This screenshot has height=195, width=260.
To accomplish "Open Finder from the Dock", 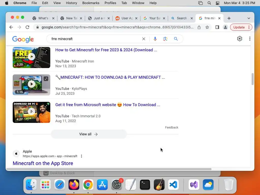I will point(31,185).
